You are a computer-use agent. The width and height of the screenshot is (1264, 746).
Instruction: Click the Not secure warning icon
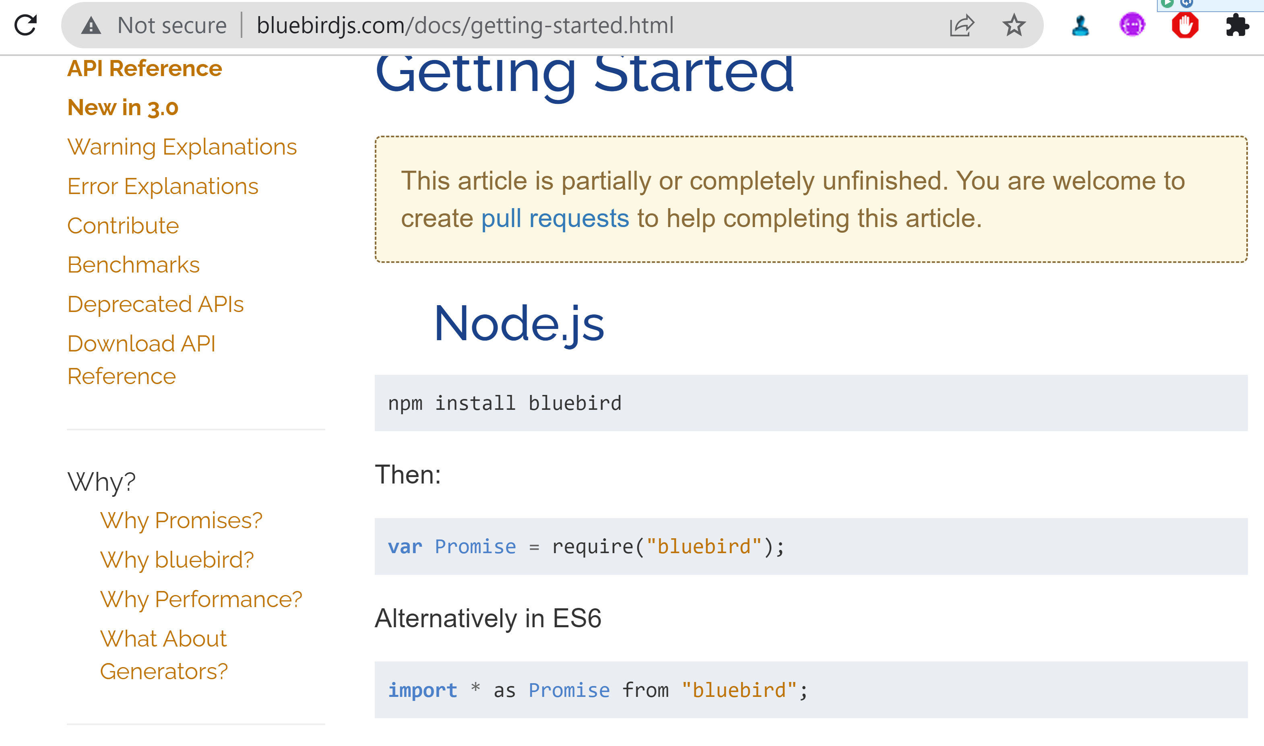coord(91,25)
